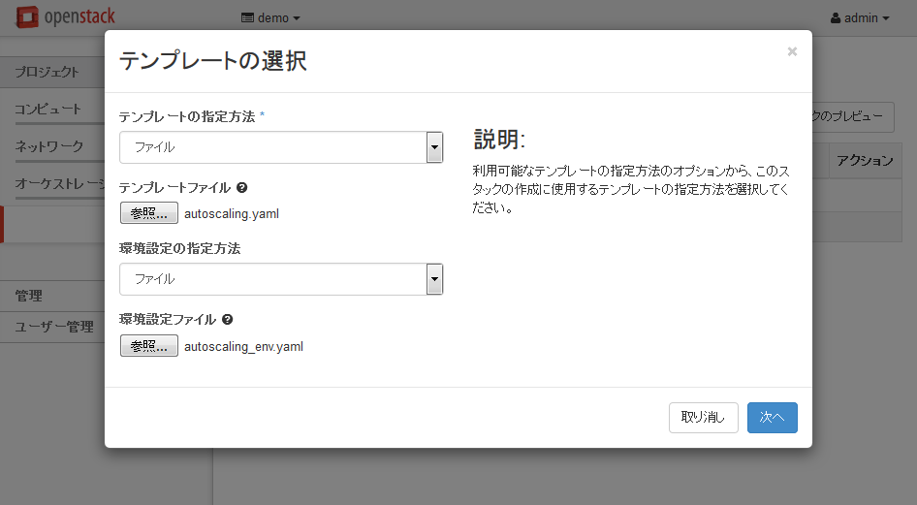Click the blue 次へ button
The image size is (917, 505).
pos(772,418)
